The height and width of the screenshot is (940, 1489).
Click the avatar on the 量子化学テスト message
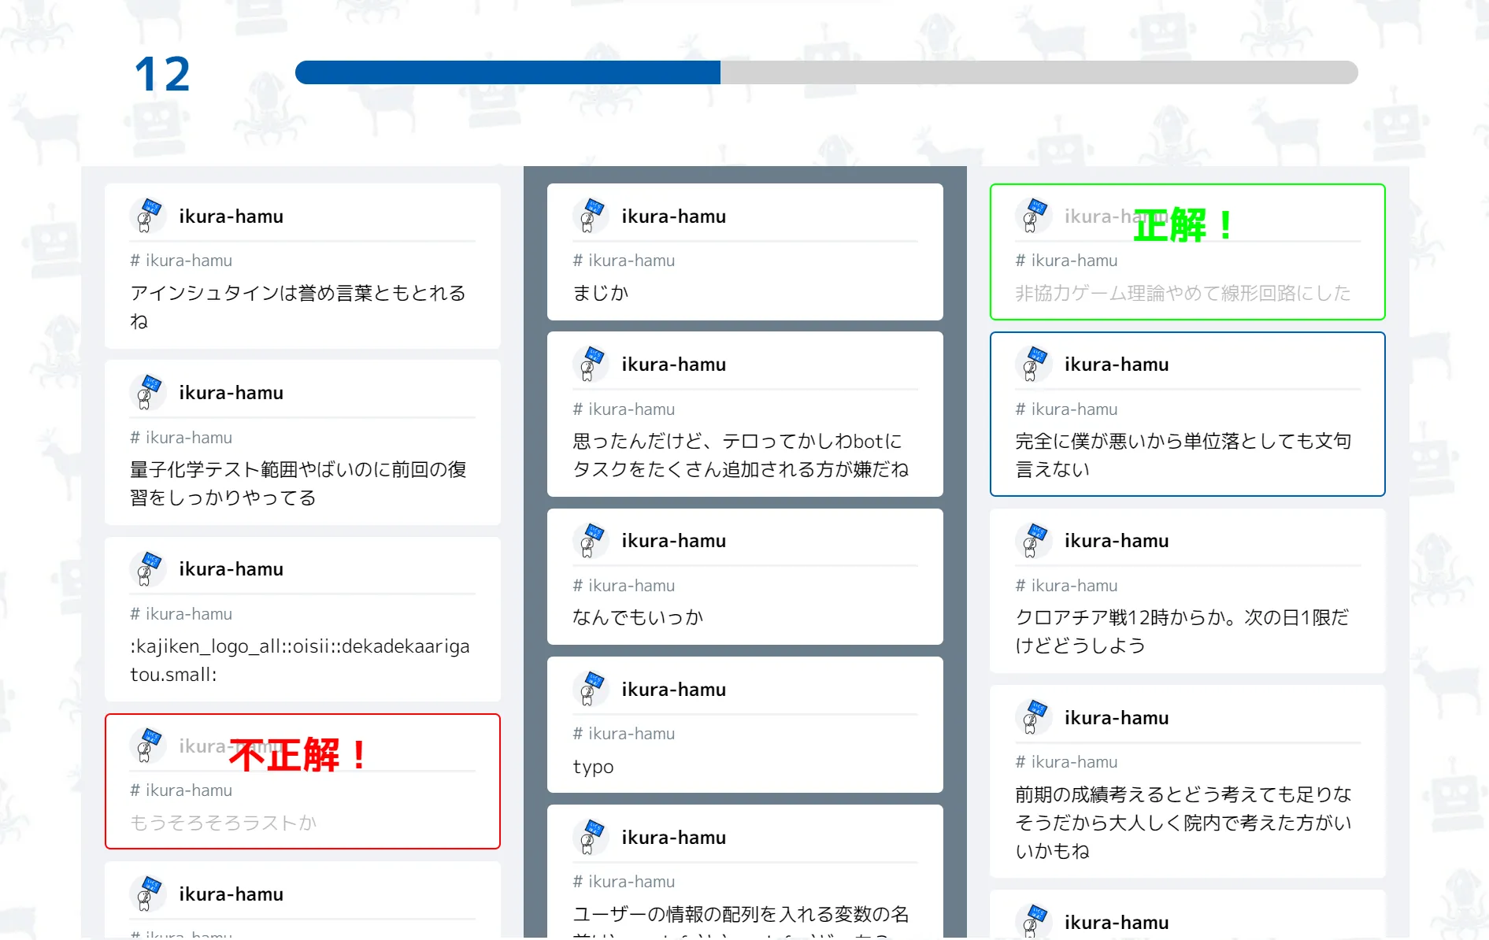148,392
